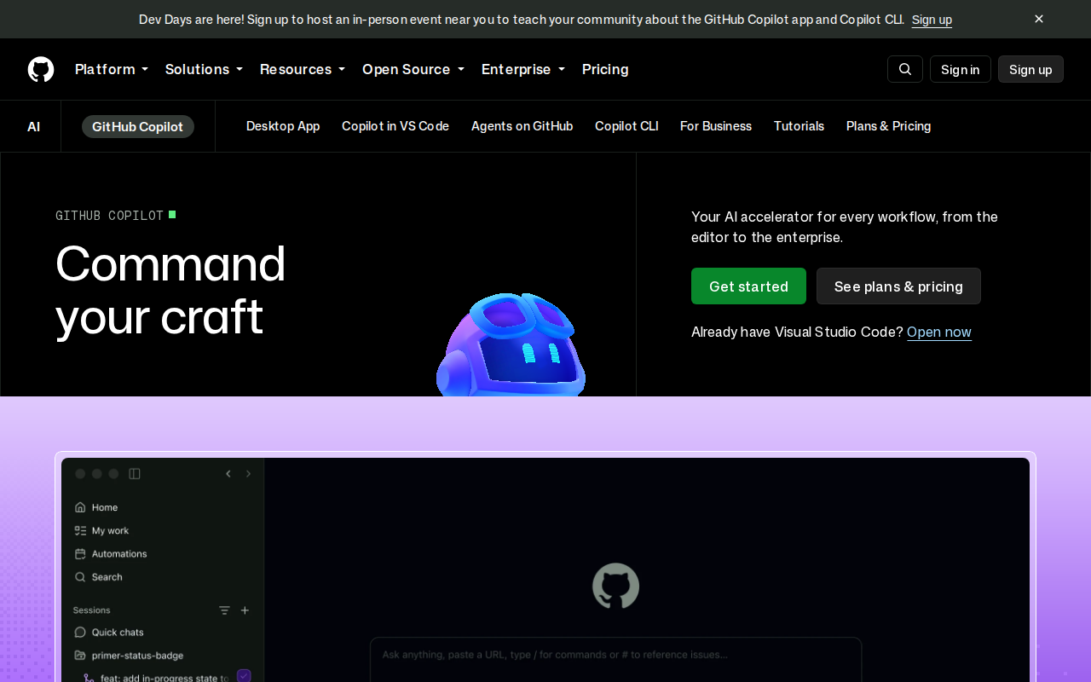
Task: Open Copilot in VS Code page
Action: coord(395,126)
